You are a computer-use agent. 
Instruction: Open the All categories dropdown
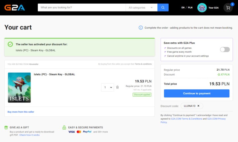pos(141,8)
